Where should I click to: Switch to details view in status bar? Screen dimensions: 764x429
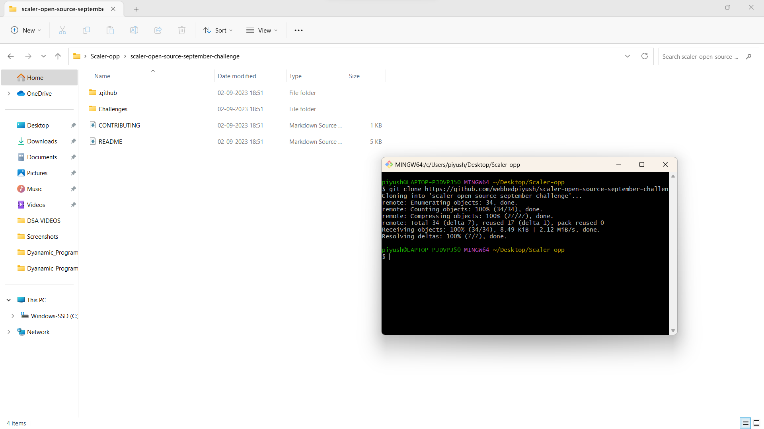(745, 423)
